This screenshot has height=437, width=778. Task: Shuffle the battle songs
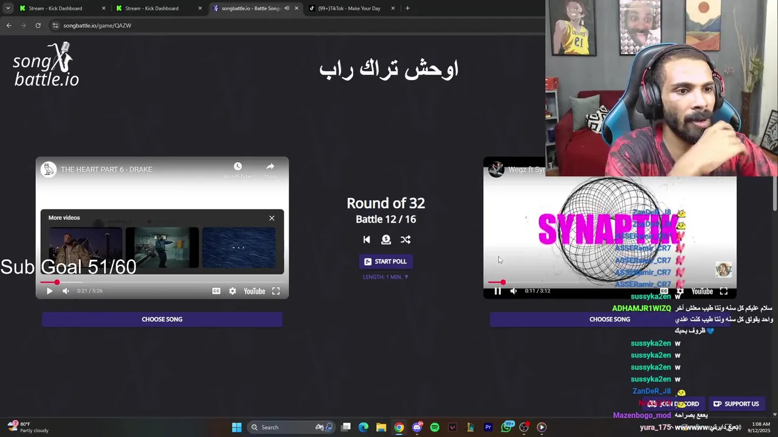405,240
